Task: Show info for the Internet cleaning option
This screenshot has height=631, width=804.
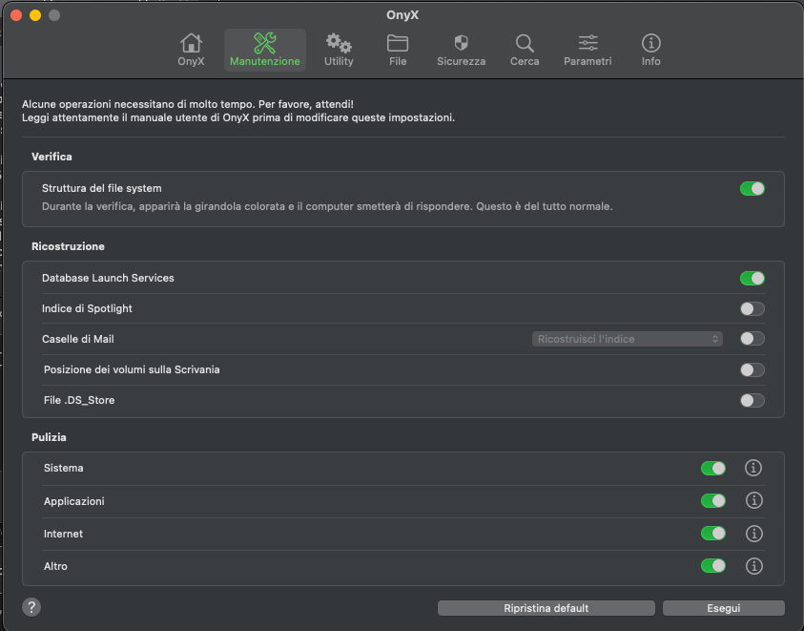Action: click(x=753, y=534)
